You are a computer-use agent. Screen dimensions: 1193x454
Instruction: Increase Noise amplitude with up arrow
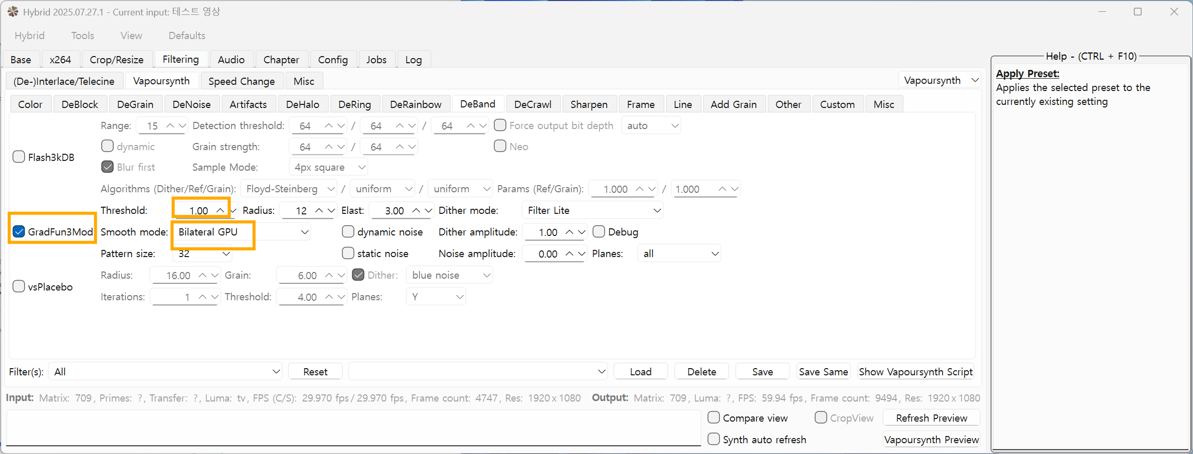point(569,254)
